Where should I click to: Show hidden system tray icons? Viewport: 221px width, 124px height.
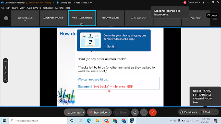coord(171,121)
